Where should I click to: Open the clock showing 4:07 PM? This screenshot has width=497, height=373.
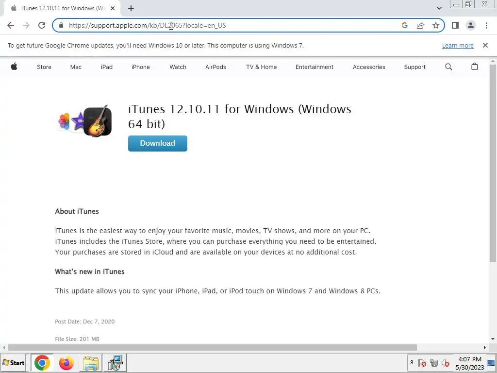470,363
